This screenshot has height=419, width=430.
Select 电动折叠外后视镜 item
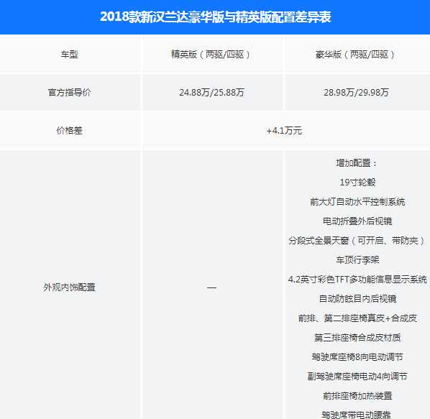[x=357, y=221]
